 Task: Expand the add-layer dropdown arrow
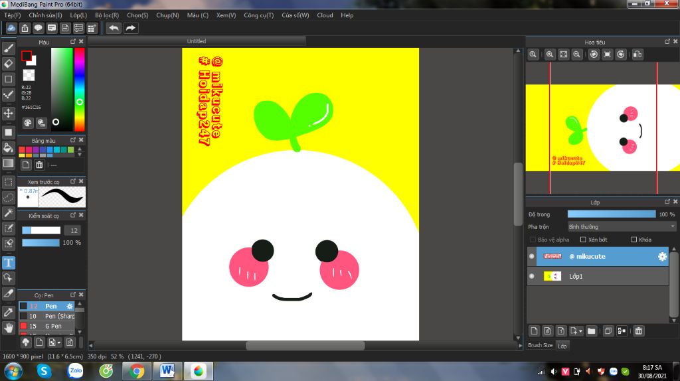tap(580, 331)
